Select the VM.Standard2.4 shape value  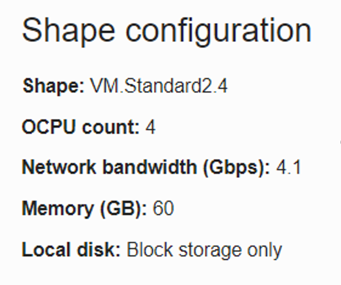[x=159, y=86]
